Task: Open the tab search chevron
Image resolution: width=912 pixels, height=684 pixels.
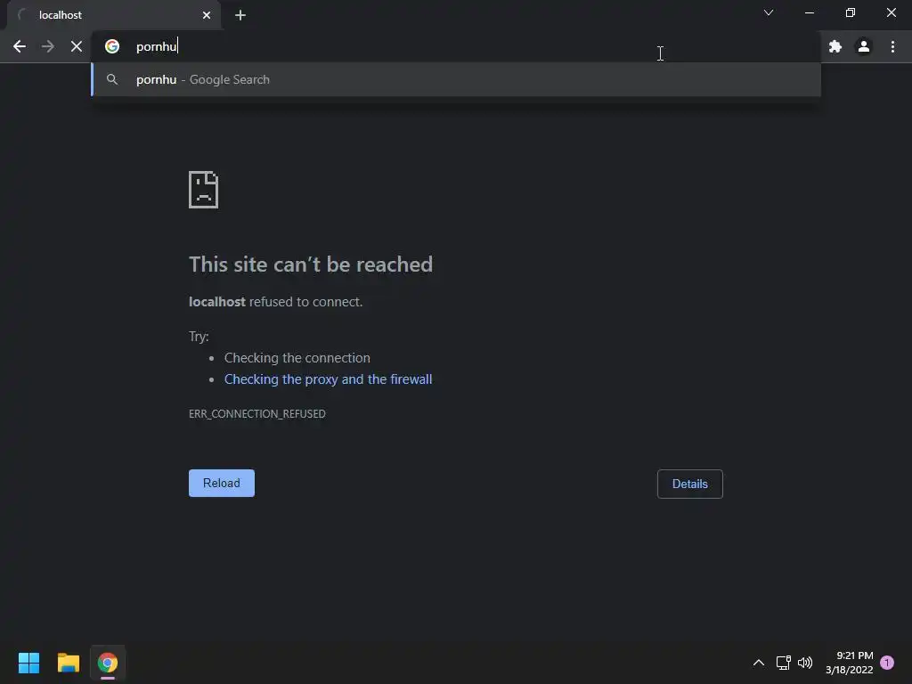Action: [769, 12]
